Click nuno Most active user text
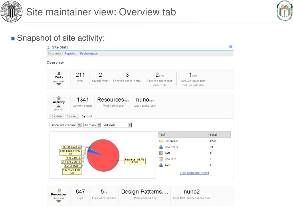This screenshot has height=219, width=293. click(x=142, y=100)
